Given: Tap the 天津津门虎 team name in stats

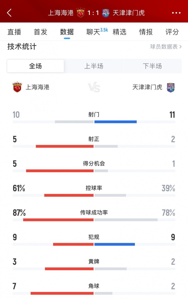Looking at the screenshot, I should click(147, 87).
